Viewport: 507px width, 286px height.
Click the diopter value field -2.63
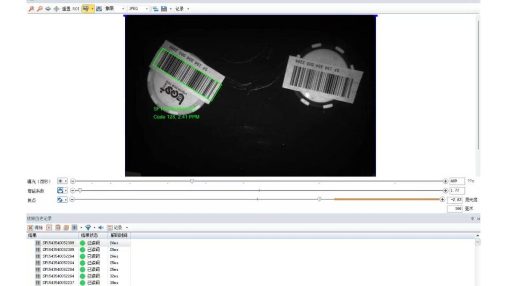click(455, 200)
